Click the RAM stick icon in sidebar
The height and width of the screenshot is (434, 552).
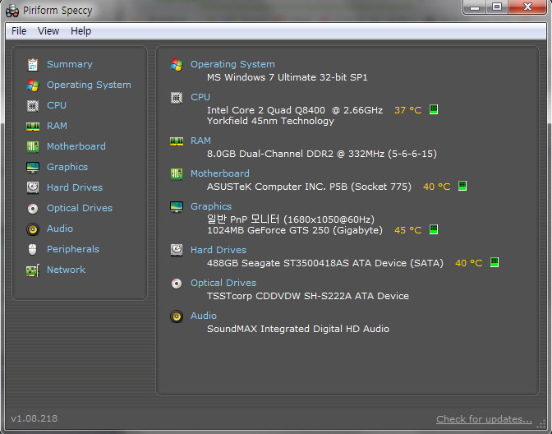33,126
